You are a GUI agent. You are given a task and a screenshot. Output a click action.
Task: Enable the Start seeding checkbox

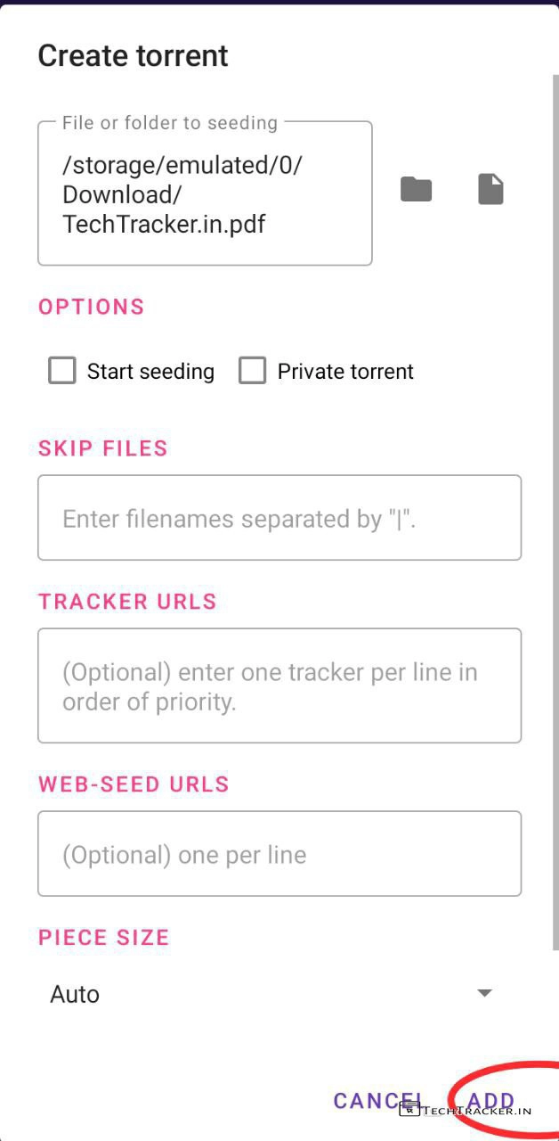click(61, 371)
